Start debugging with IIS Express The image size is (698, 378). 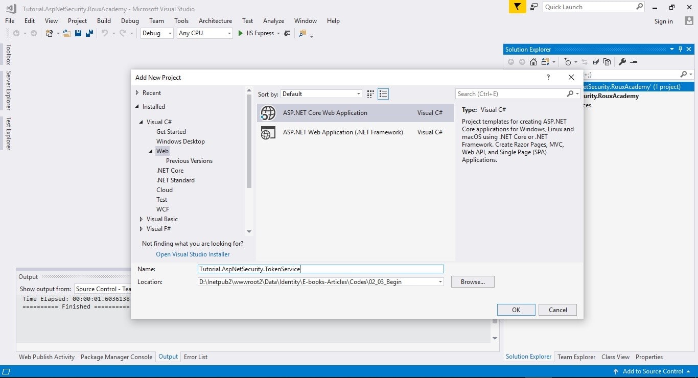[239, 33]
